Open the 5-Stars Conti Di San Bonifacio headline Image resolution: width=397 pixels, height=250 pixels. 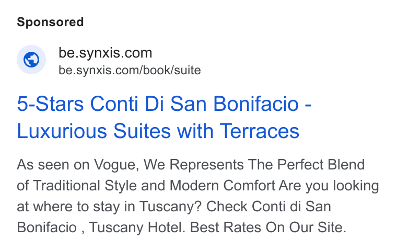click(164, 104)
